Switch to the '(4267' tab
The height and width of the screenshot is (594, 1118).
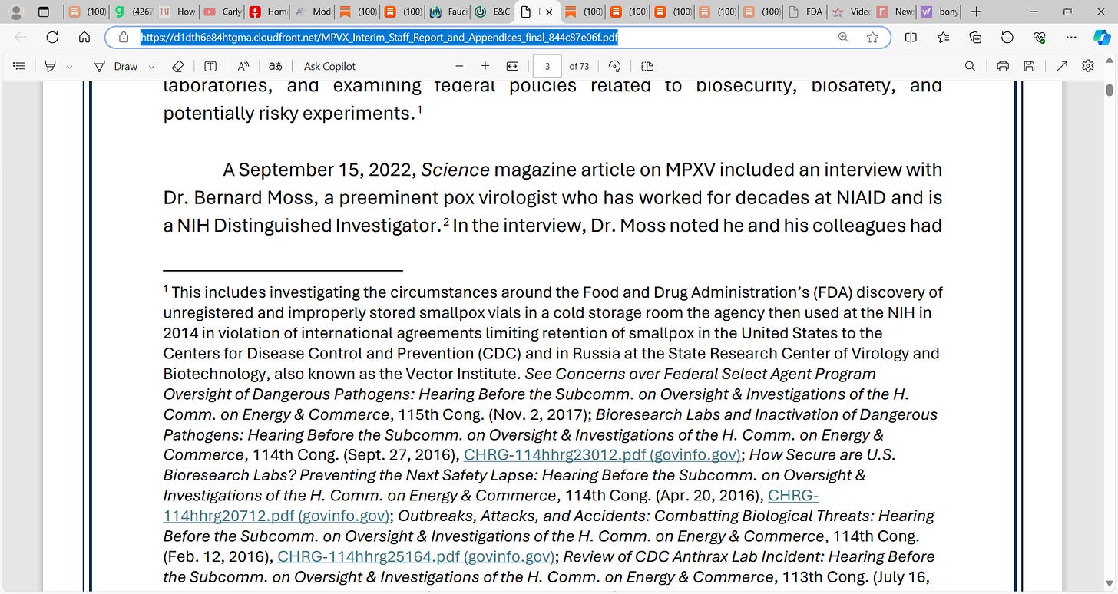pyautogui.click(x=132, y=12)
